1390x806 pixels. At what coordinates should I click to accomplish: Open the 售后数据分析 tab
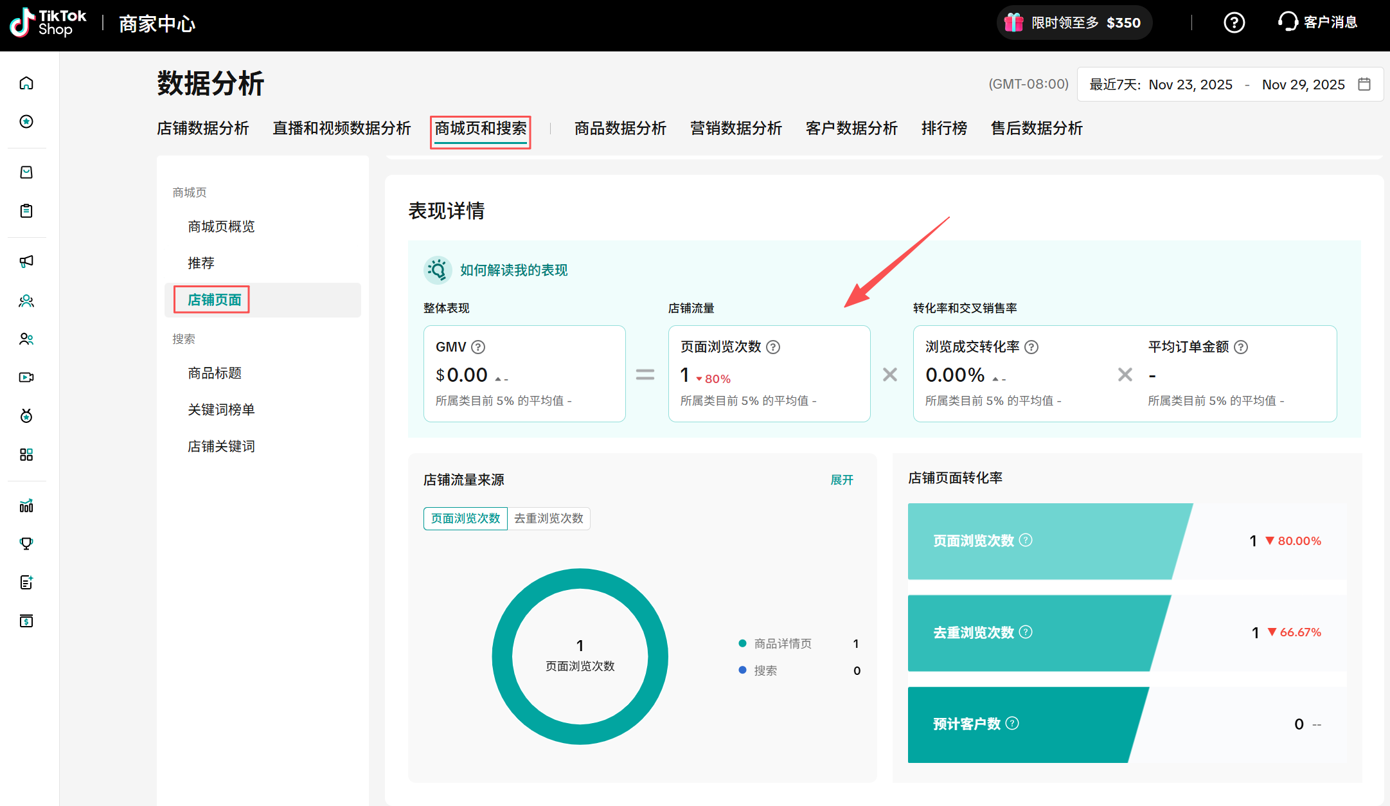click(1037, 129)
